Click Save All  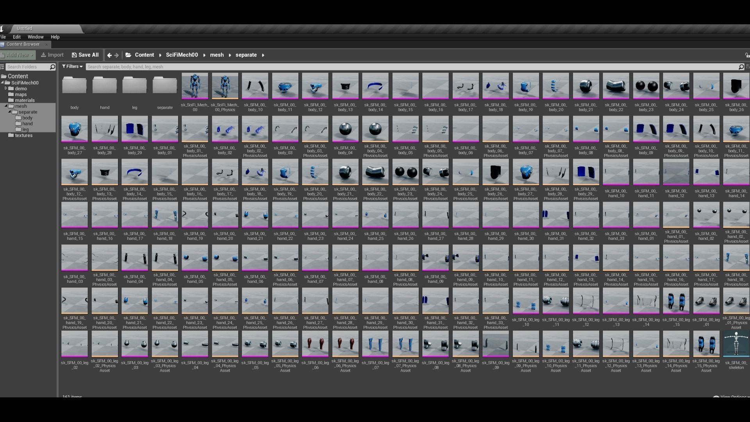[85, 55]
